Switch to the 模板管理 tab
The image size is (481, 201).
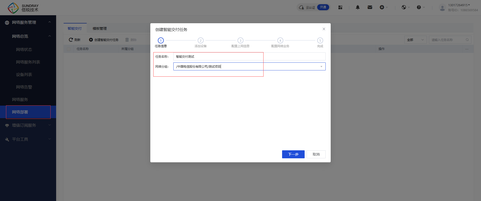coord(100,28)
